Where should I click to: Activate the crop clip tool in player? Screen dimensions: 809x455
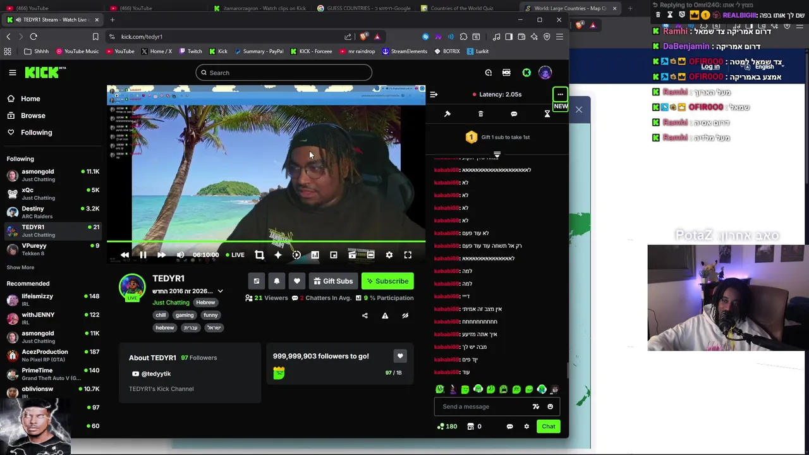click(x=259, y=255)
